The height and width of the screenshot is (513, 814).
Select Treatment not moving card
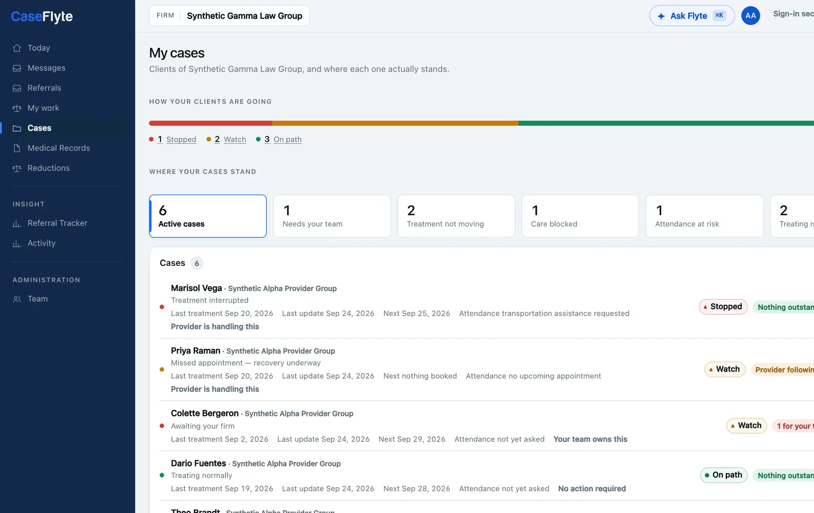[456, 216]
